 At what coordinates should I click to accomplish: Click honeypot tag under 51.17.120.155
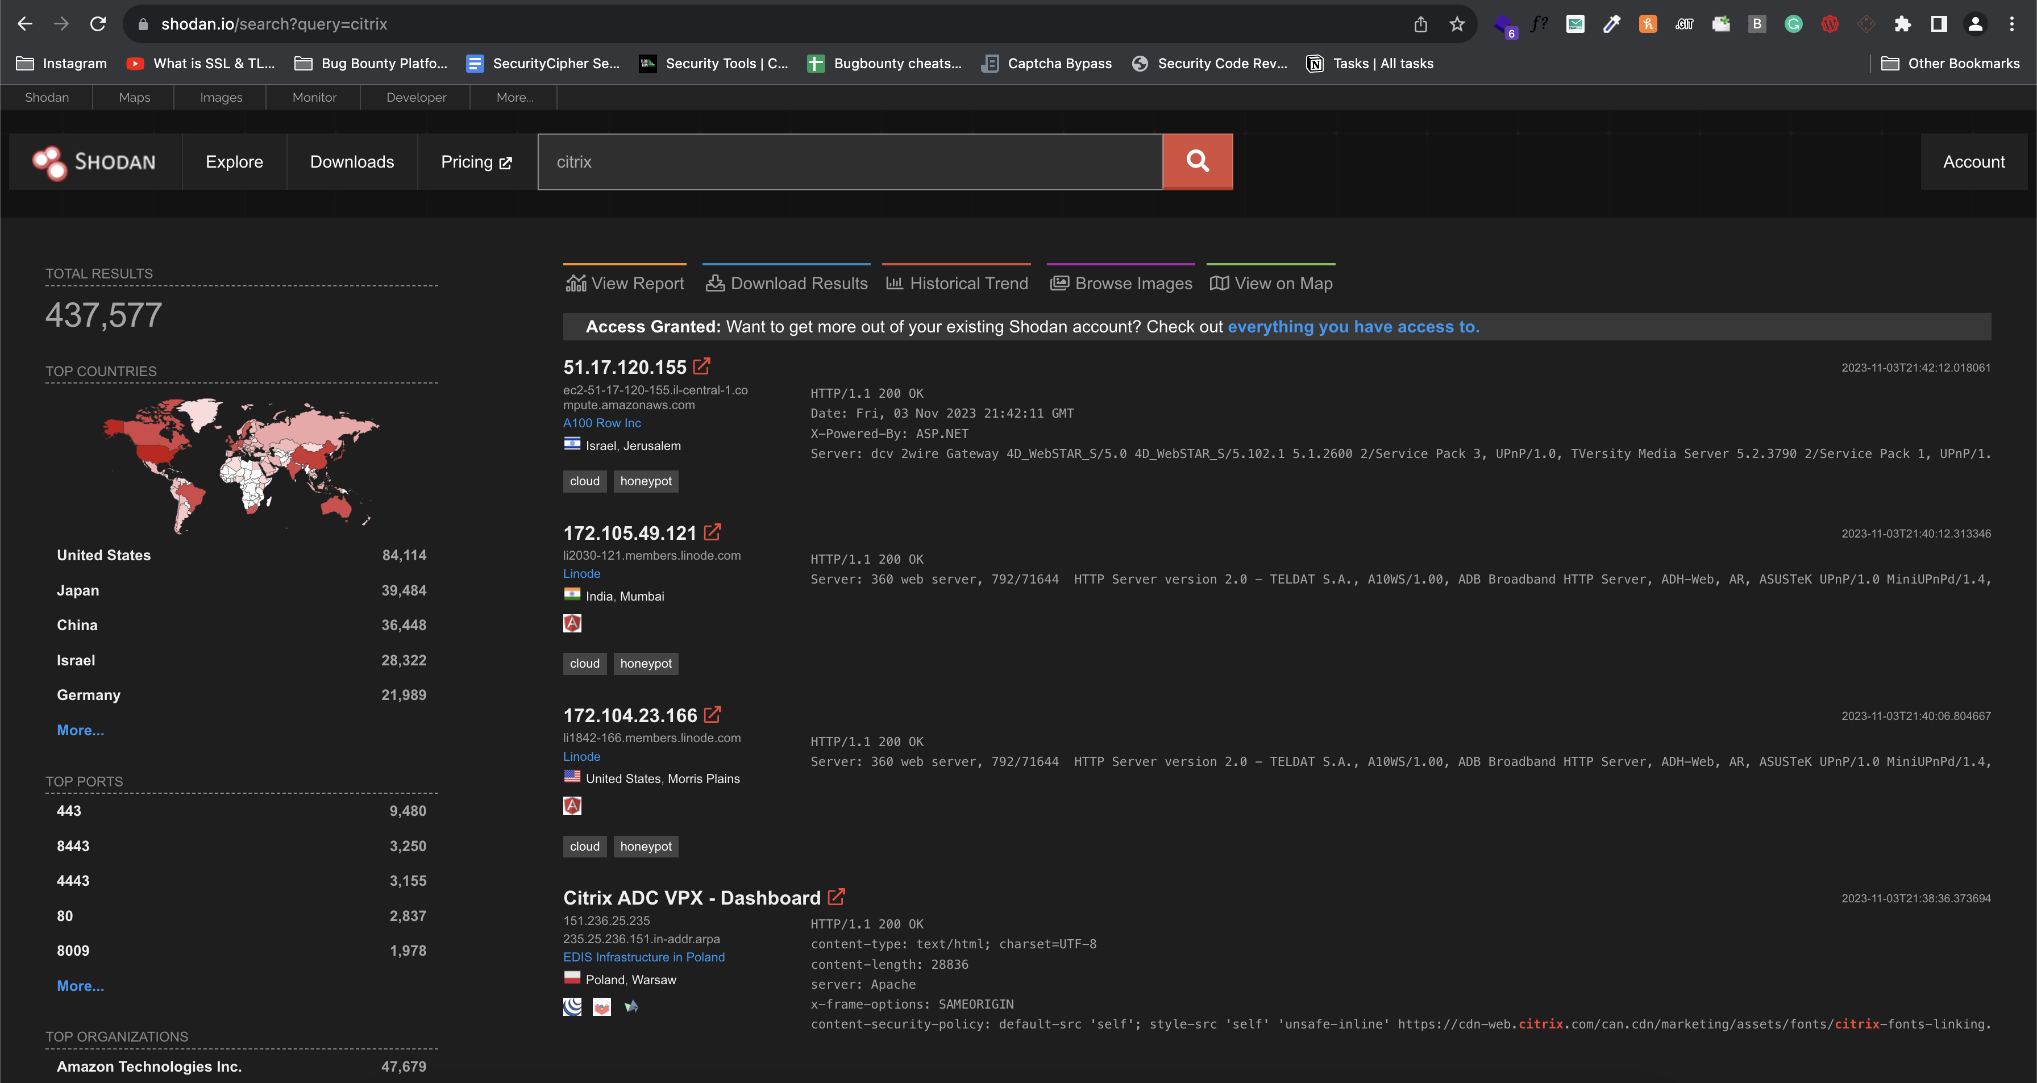tap(645, 481)
